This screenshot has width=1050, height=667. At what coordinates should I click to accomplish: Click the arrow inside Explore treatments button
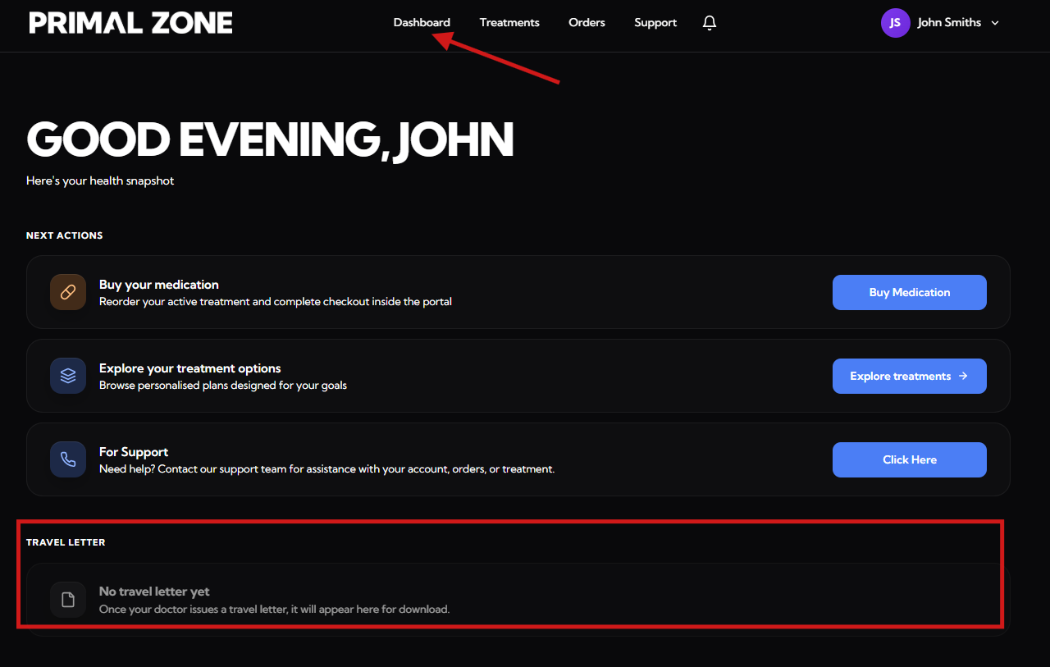pos(963,376)
